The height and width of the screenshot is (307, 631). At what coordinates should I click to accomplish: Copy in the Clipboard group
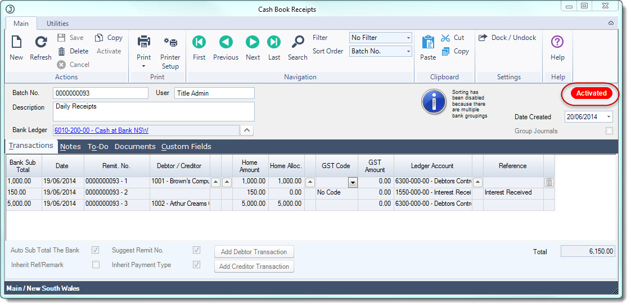(x=455, y=51)
